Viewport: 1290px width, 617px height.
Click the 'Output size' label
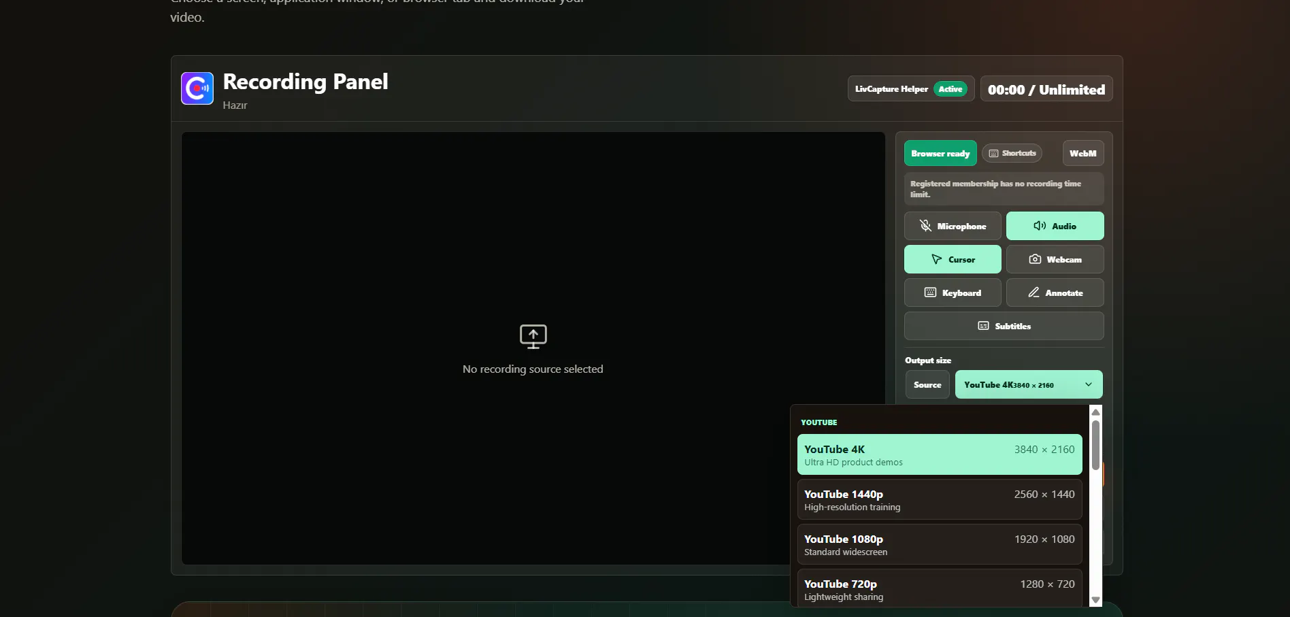(928, 361)
